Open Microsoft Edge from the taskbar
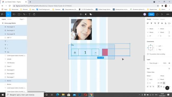The height and width of the screenshot is (97, 172). tap(58, 95)
